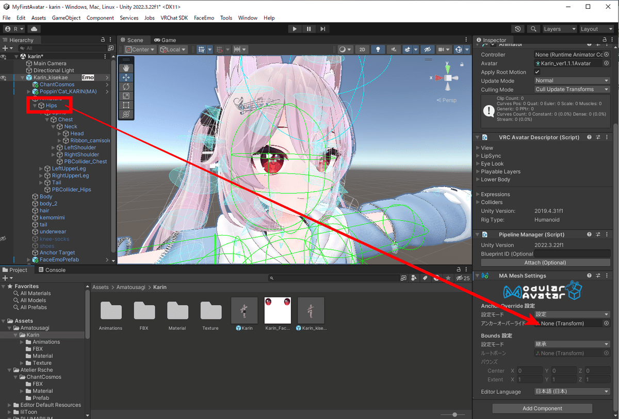Viewport: 619px width, 419px height.
Task: Open Local handle rotation dropdown
Action: [x=174, y=49]
